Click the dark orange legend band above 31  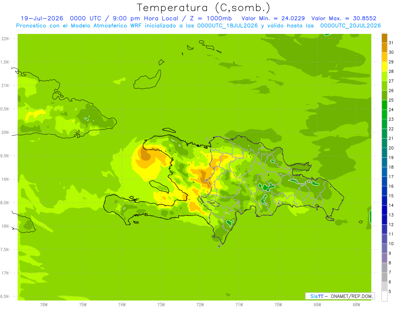click(384, 38)
